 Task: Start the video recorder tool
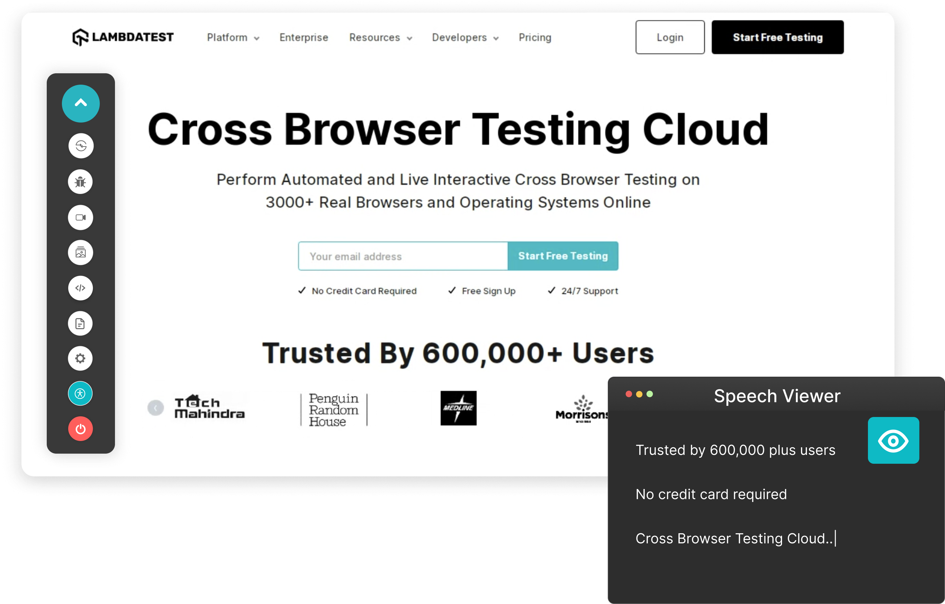81,217
